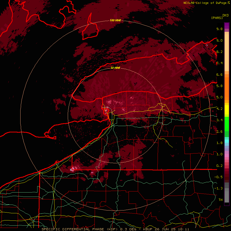Click the 50 NMI range ring label

pos(115,68)
